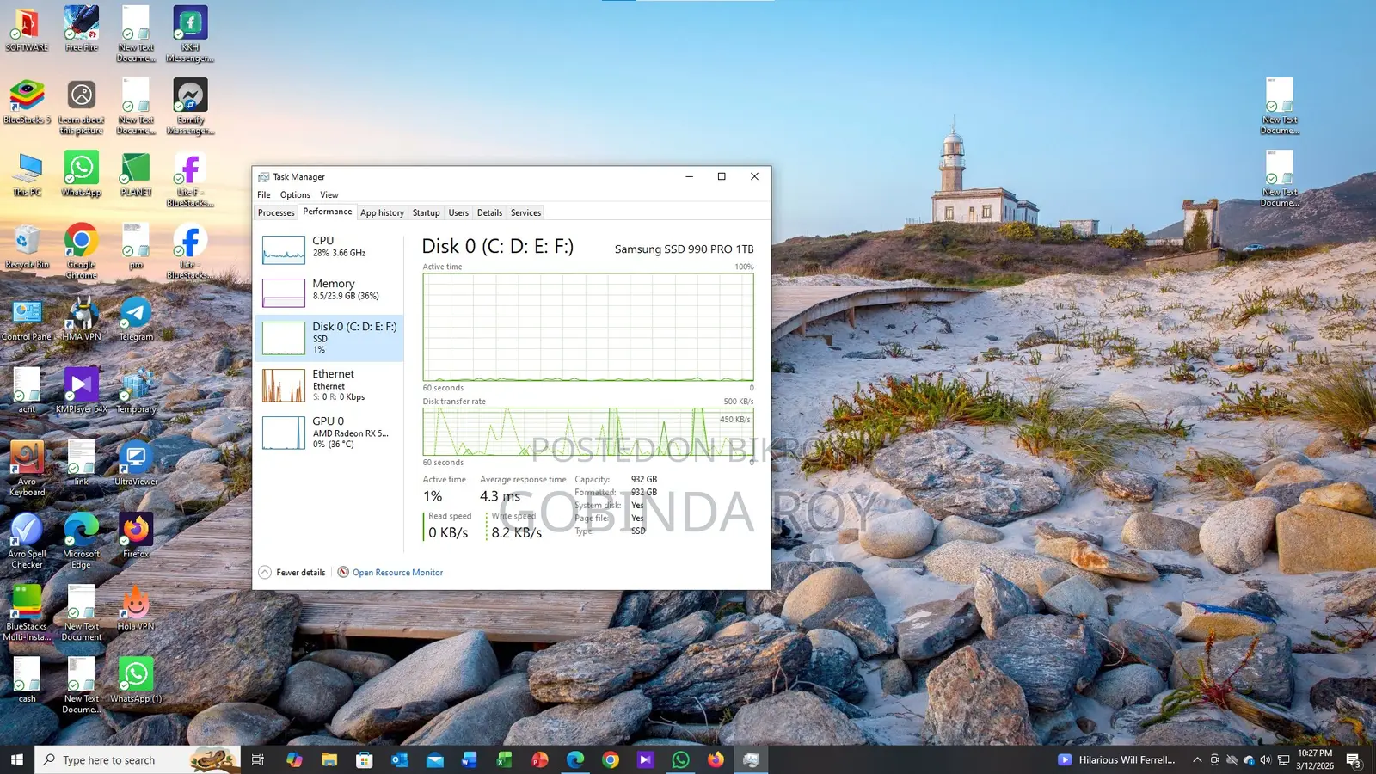Switch to the Startup tab
1376x774 pixels.
[426, 212]
